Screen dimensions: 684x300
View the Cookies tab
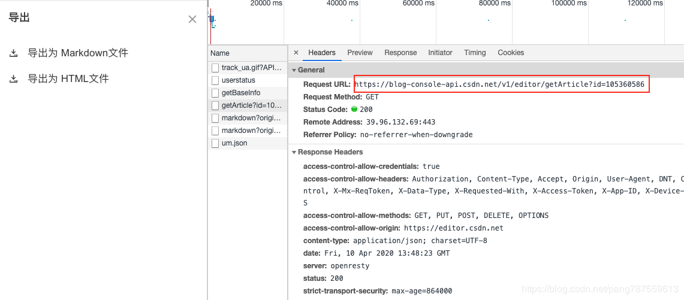click(511, 52)
